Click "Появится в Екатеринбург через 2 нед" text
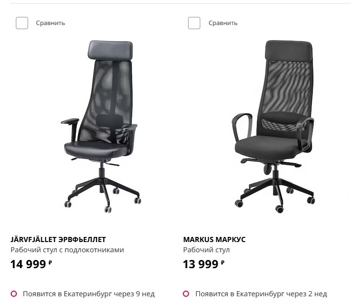 pyautogui.click(x=261, y=294)
